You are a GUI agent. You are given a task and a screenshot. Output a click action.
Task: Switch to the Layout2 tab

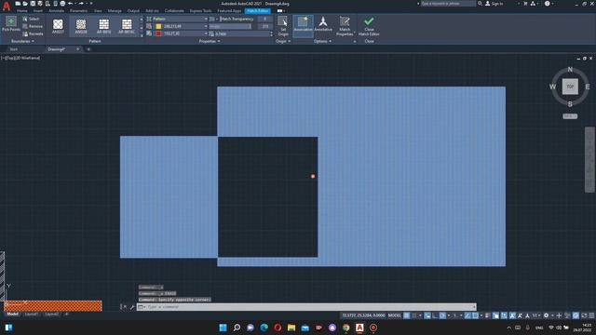(52, 315)
